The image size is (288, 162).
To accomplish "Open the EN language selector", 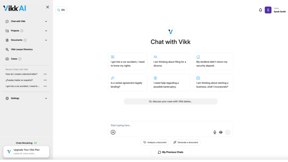I will click(x=61, y=10).
